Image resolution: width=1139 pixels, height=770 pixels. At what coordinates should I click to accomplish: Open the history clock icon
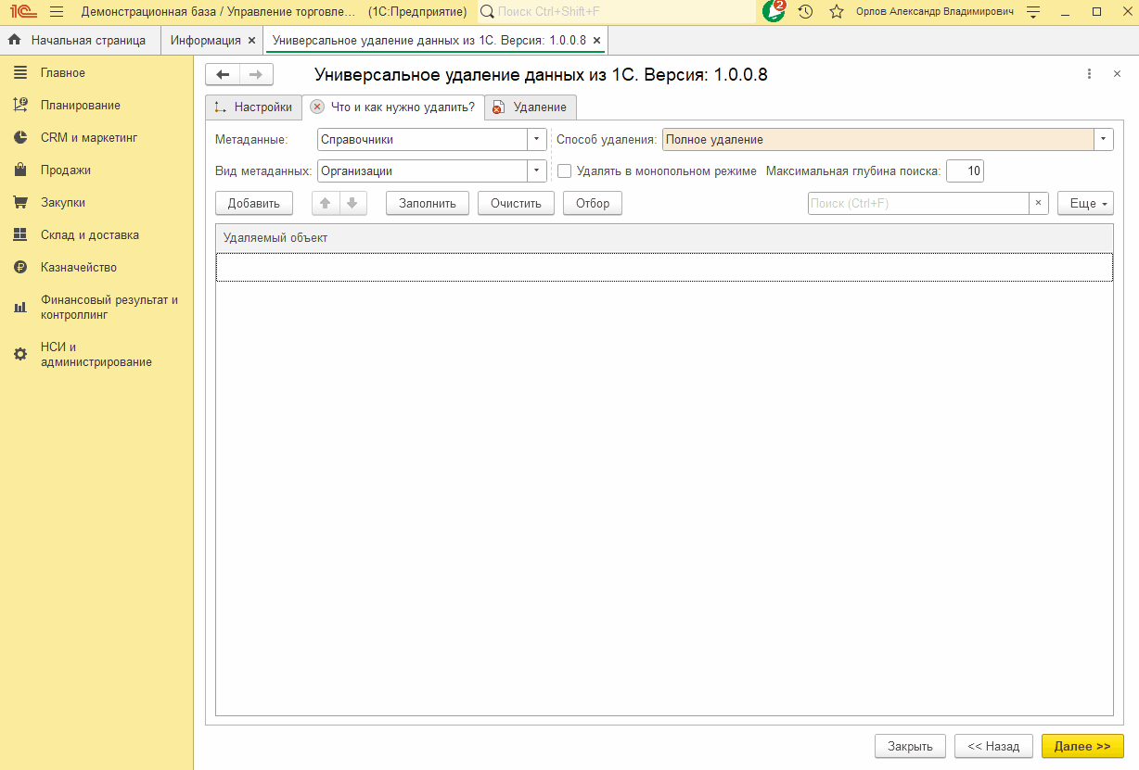(x=805, y=12)
